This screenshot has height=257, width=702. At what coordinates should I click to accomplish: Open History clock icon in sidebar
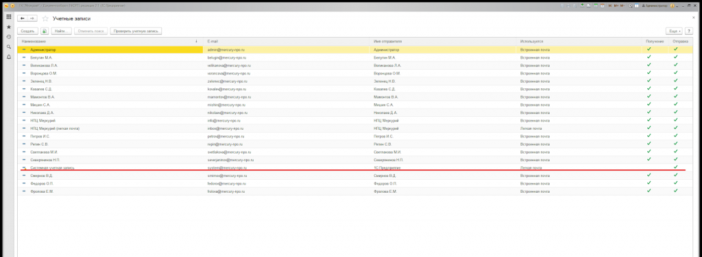point(8,37)
